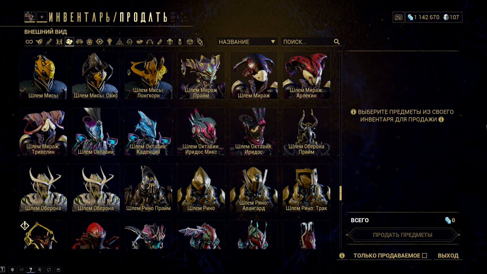Image resolution: width=487 pixels, height=274 pixels.
Task: Click the plus button near profile avatar
Action: (42, 17)
